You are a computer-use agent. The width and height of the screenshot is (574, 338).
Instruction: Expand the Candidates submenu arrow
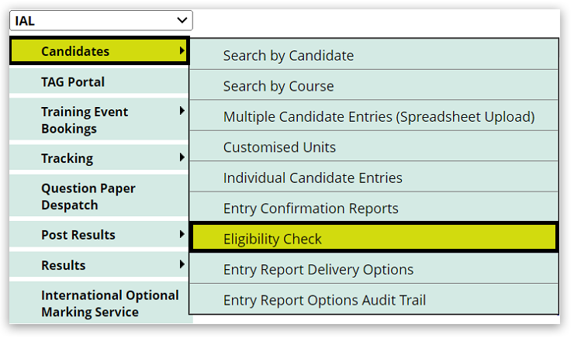tap(182, 51)
